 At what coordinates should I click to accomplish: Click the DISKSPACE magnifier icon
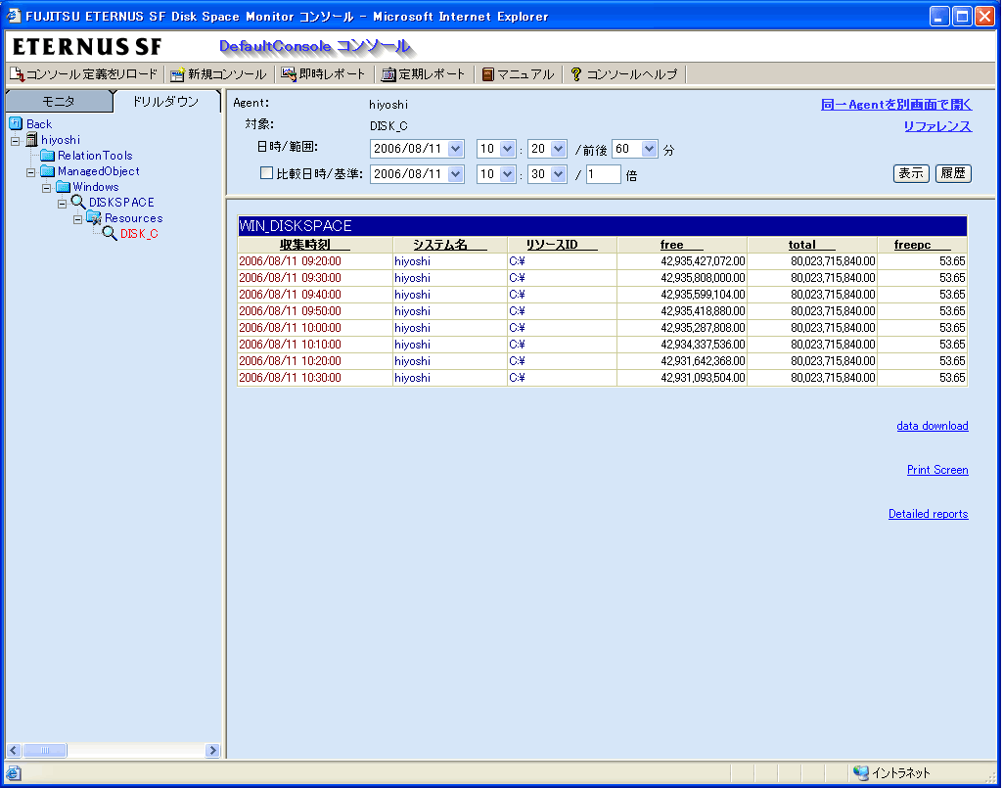(78, 203)
